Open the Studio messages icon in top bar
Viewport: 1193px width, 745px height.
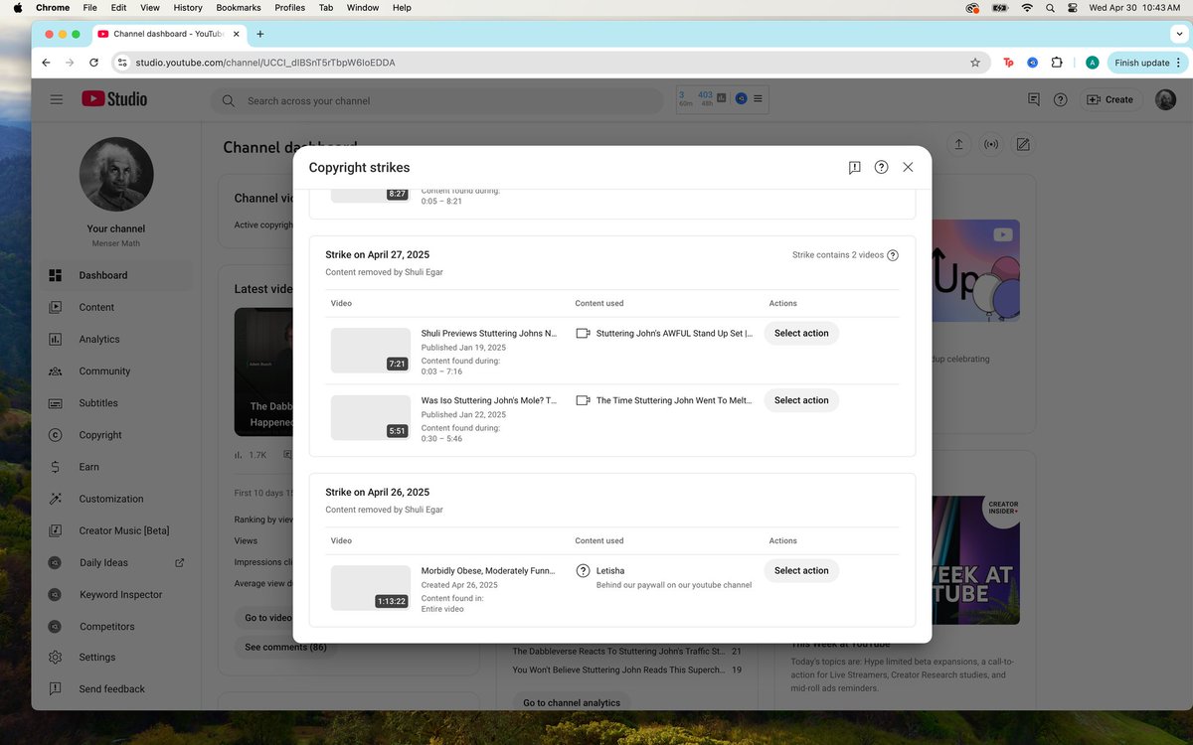[1033, 99]
